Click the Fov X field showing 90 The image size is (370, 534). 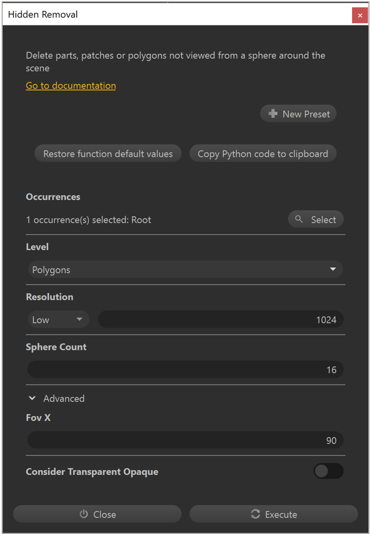[185, 441]
